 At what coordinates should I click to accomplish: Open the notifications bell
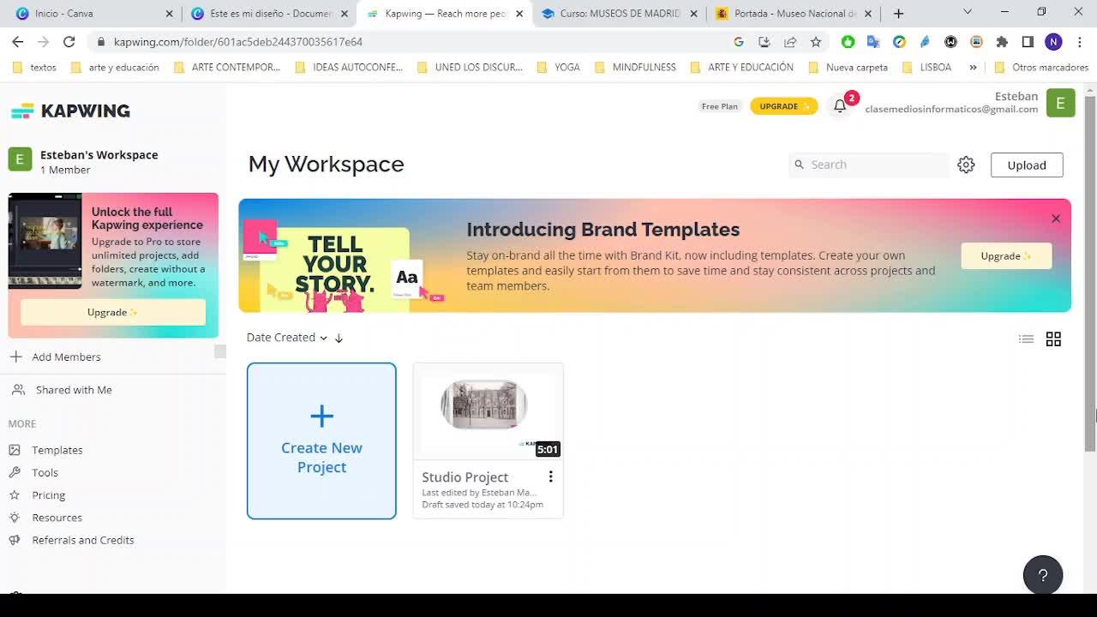coord(840,105)
